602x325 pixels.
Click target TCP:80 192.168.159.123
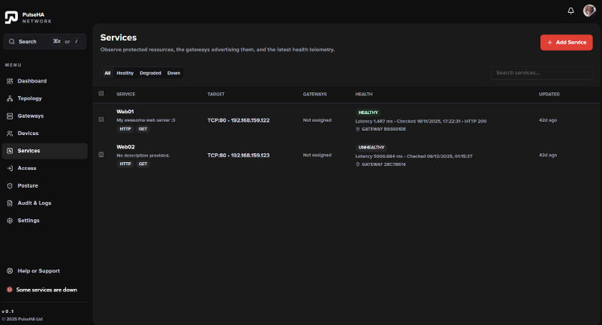pyautogui.click(x=239, y=155)
